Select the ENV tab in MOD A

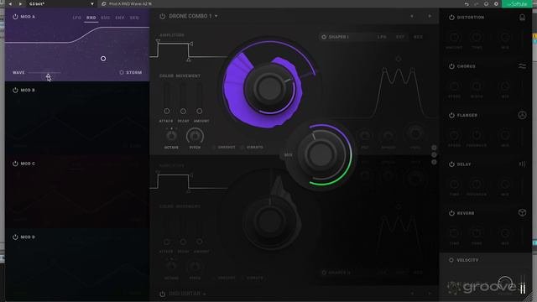[119, 18]
